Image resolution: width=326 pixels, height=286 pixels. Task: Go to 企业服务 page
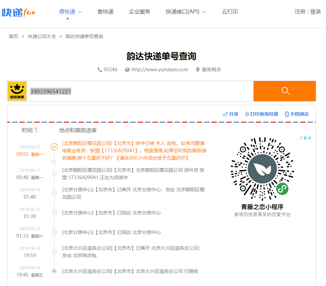click(140, 12)
